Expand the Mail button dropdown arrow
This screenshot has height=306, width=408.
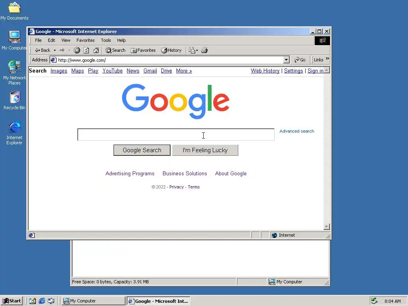tap(197, 50)
